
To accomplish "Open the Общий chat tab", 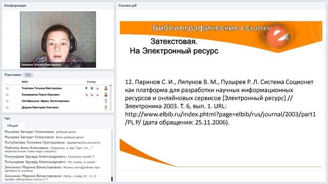I will click(12, 126).
